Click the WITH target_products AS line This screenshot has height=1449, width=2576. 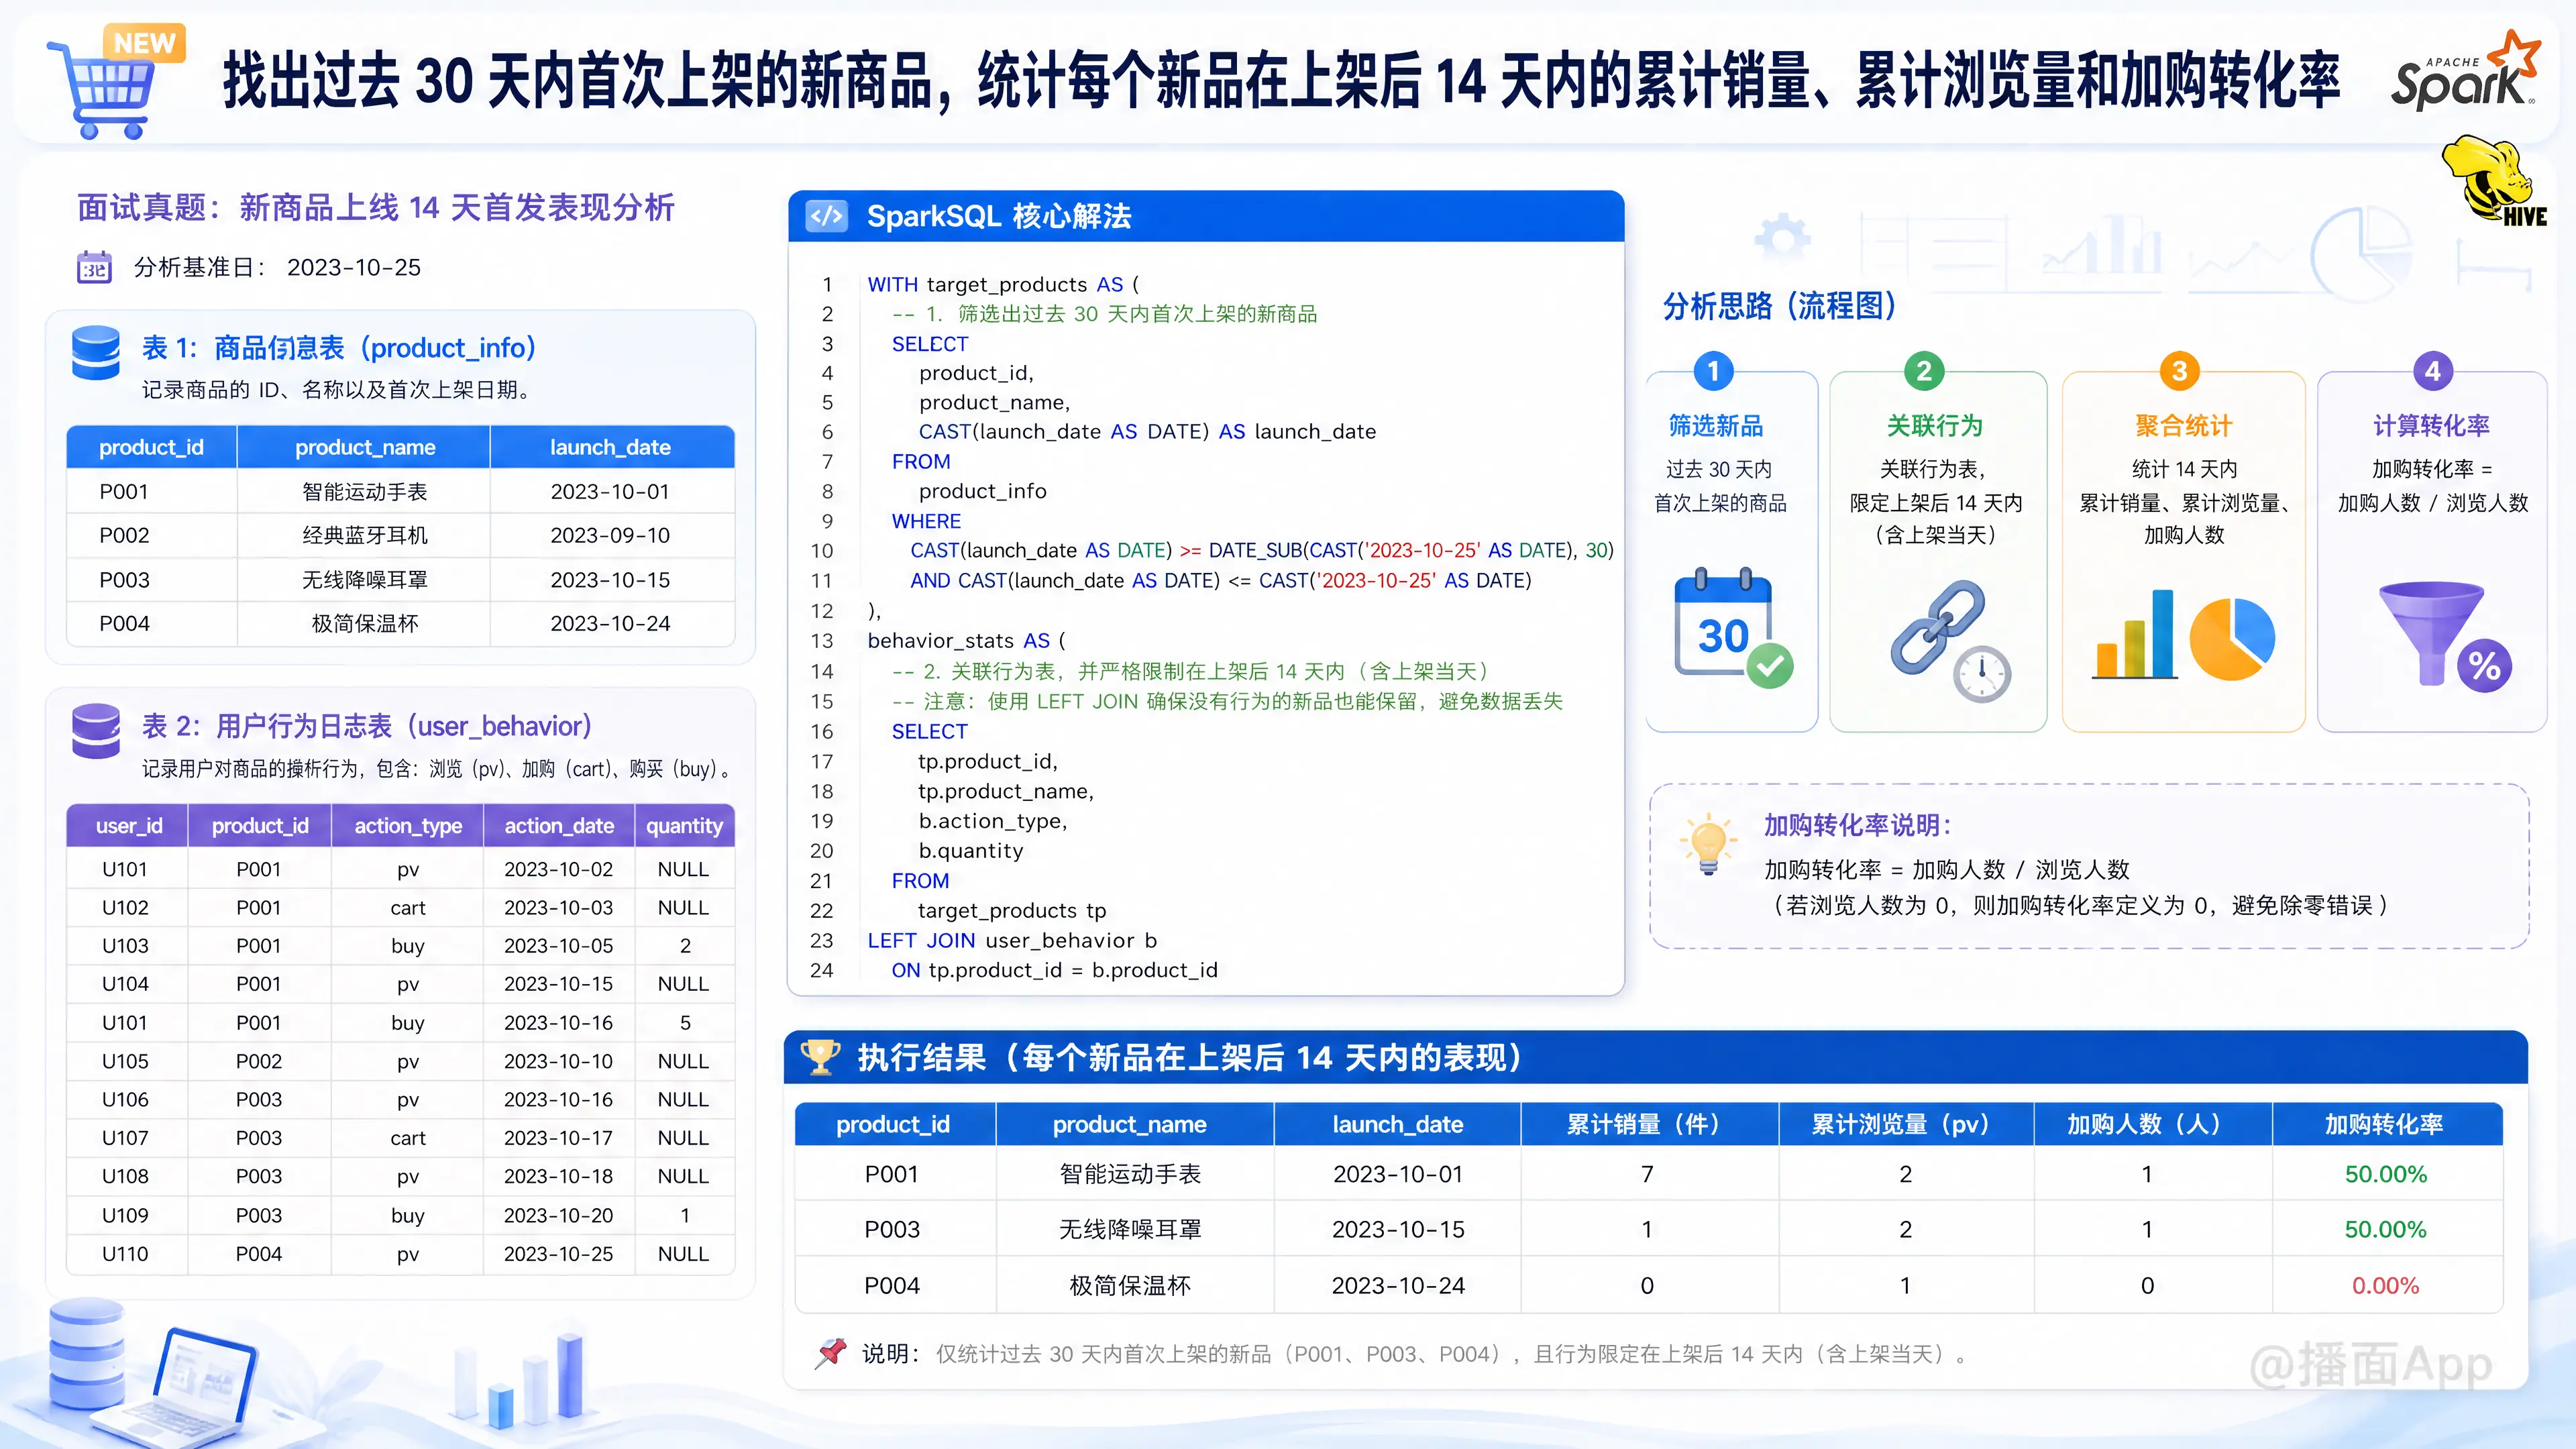pyautogui.click(x=1003, y=285)
